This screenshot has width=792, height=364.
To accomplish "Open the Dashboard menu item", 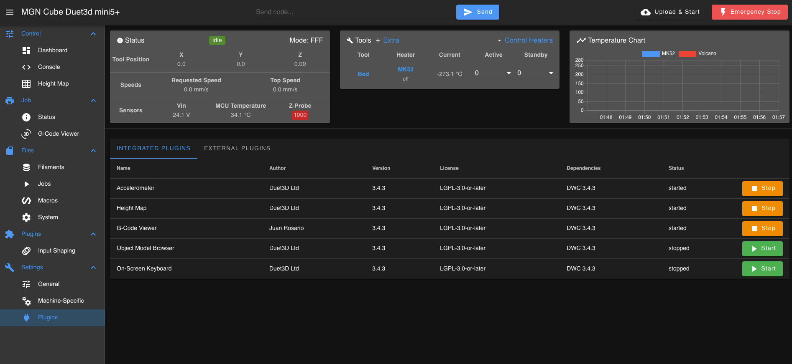I will 52,51.
